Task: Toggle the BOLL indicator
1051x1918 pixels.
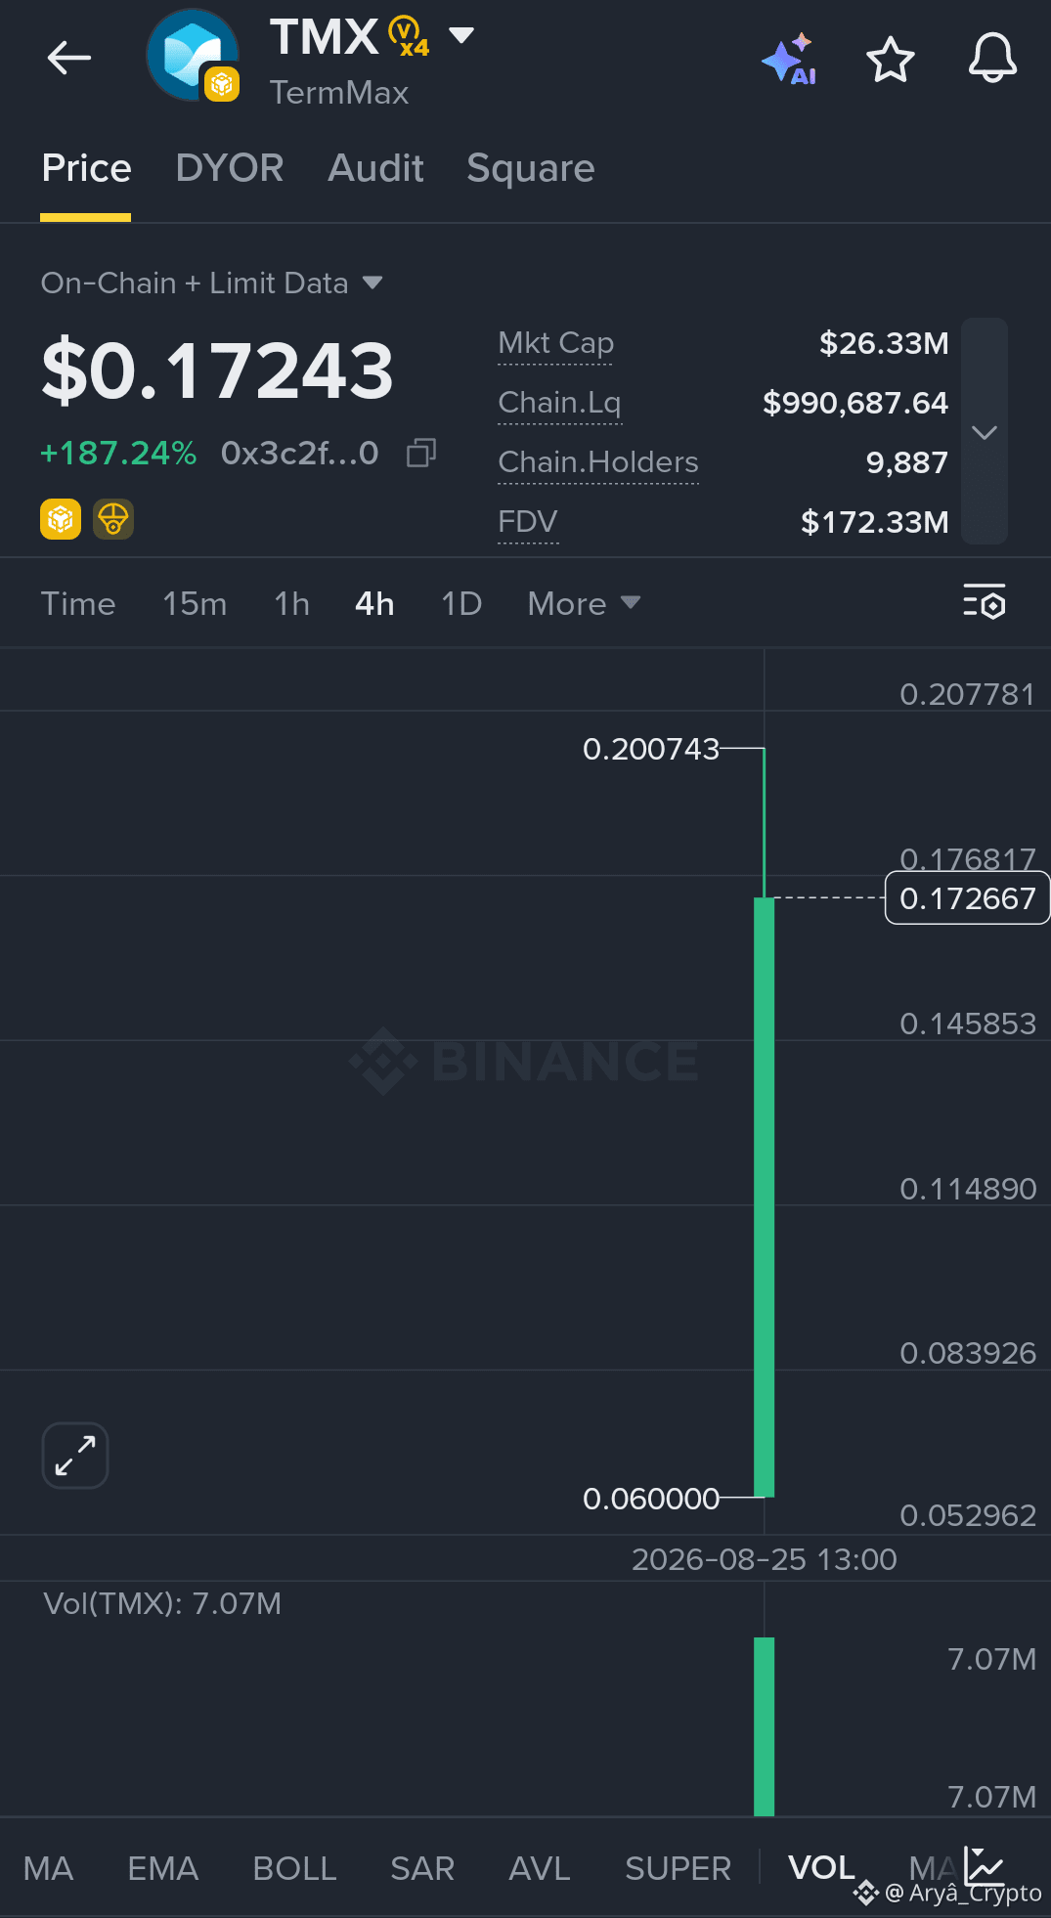Action: tap(294, 1868)
